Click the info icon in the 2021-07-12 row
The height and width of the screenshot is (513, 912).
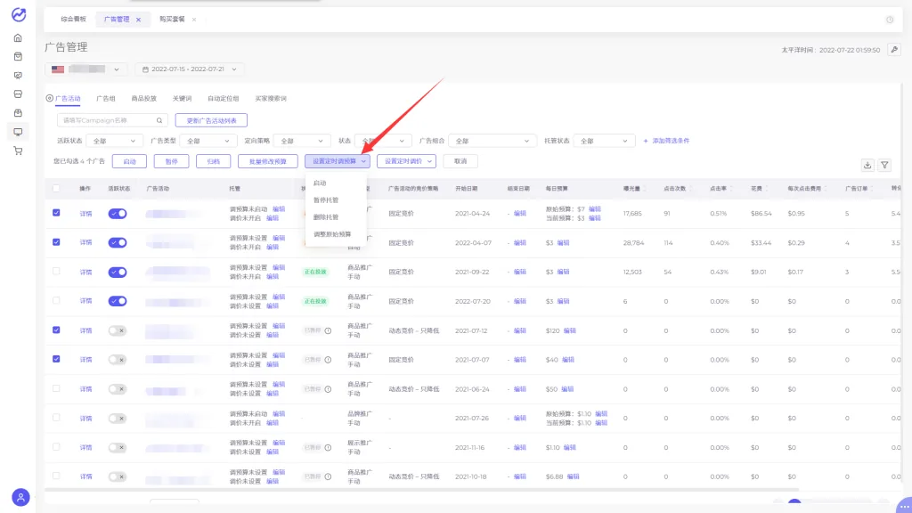coord(328,330)
